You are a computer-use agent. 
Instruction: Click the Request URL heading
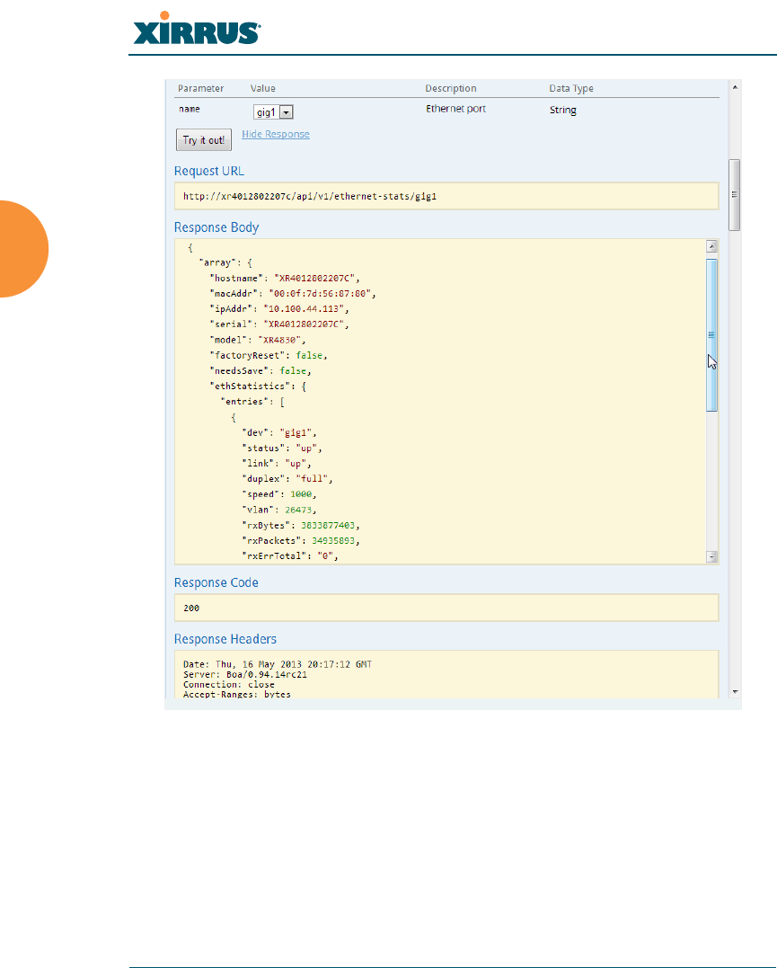coord(209,171)
